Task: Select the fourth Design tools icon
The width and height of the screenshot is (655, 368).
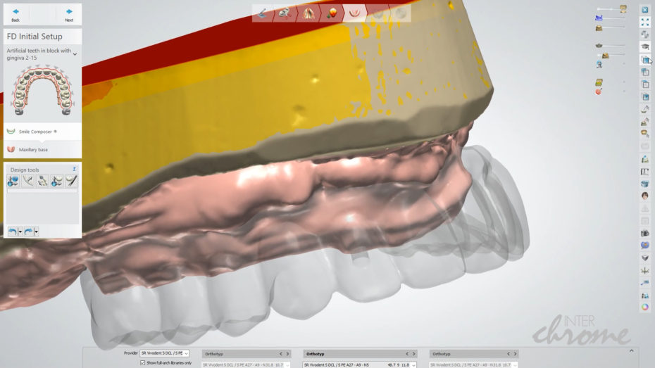Action: point(57,181)
